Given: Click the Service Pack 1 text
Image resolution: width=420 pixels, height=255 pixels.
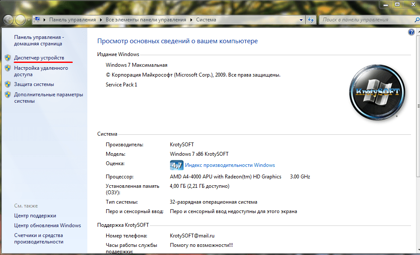Looking at the screenshot, I should click(121, 85).
